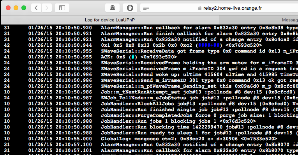
Task: Minimize the Safari window with yellow button
Action: coord(16,8)
